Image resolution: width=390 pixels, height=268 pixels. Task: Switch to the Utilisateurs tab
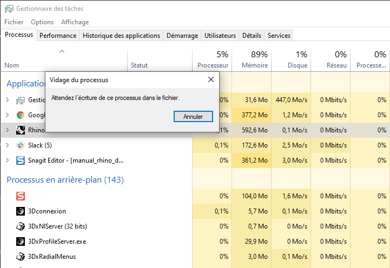pos(220,36)
